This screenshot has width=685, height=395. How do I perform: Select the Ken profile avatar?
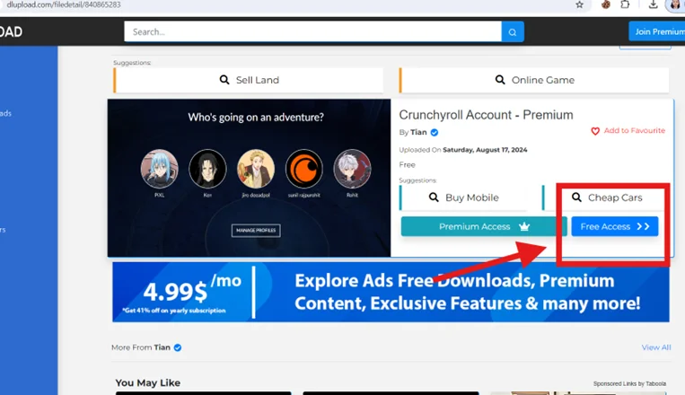click(207, 169)
